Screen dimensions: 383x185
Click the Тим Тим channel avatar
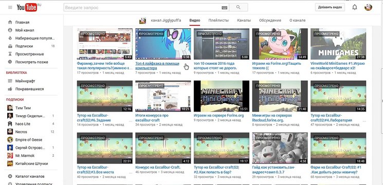[x=10, y=108]
